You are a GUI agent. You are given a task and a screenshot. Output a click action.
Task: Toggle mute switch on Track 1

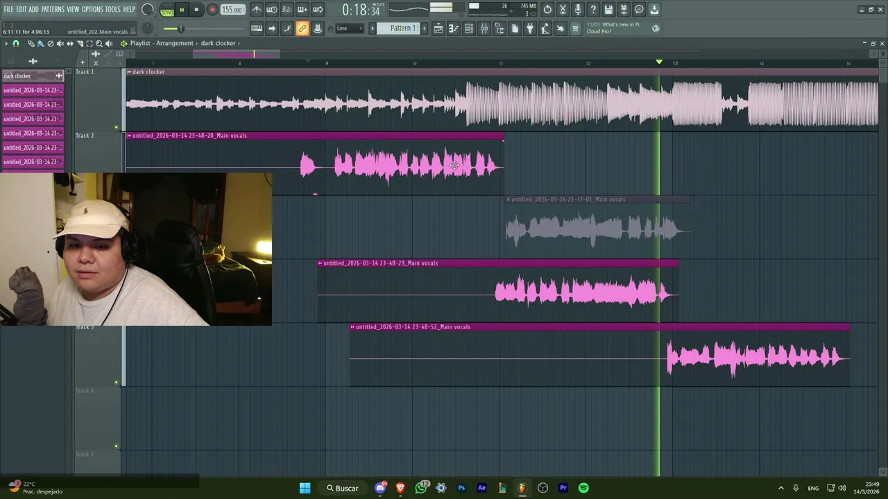tap(117, 128)
